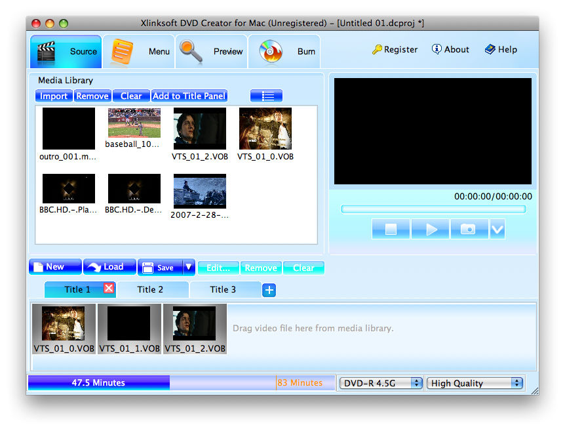Save the current project
565x431 pixels.
click(x=161, y=268)
